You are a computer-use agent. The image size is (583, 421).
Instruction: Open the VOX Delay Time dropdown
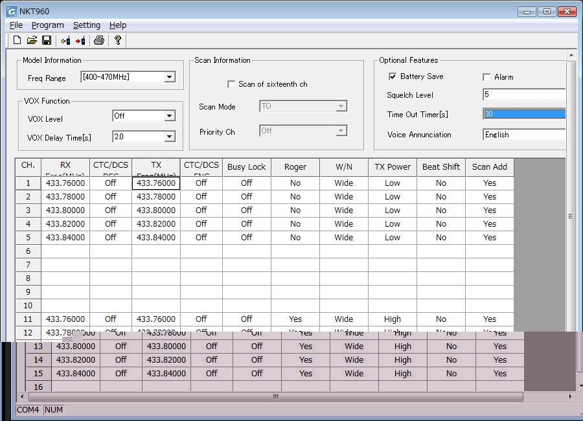pos(169,137)
